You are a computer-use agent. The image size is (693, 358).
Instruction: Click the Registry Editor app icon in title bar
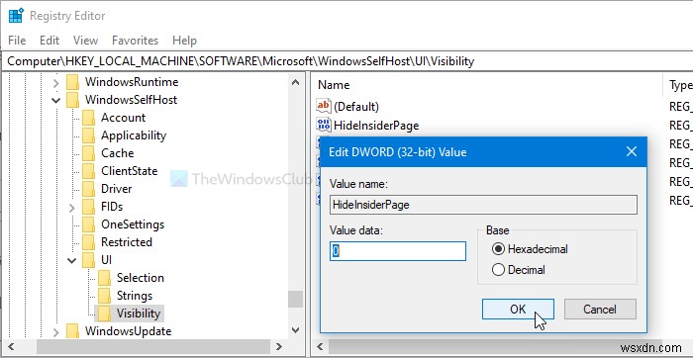tap(16, 16)
